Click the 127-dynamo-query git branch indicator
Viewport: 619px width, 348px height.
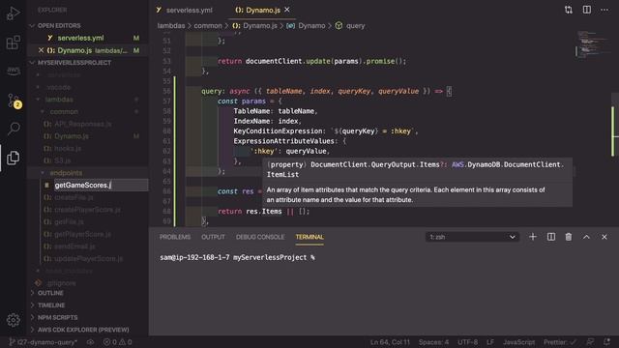pyautogui.click(x=43, y=342)
